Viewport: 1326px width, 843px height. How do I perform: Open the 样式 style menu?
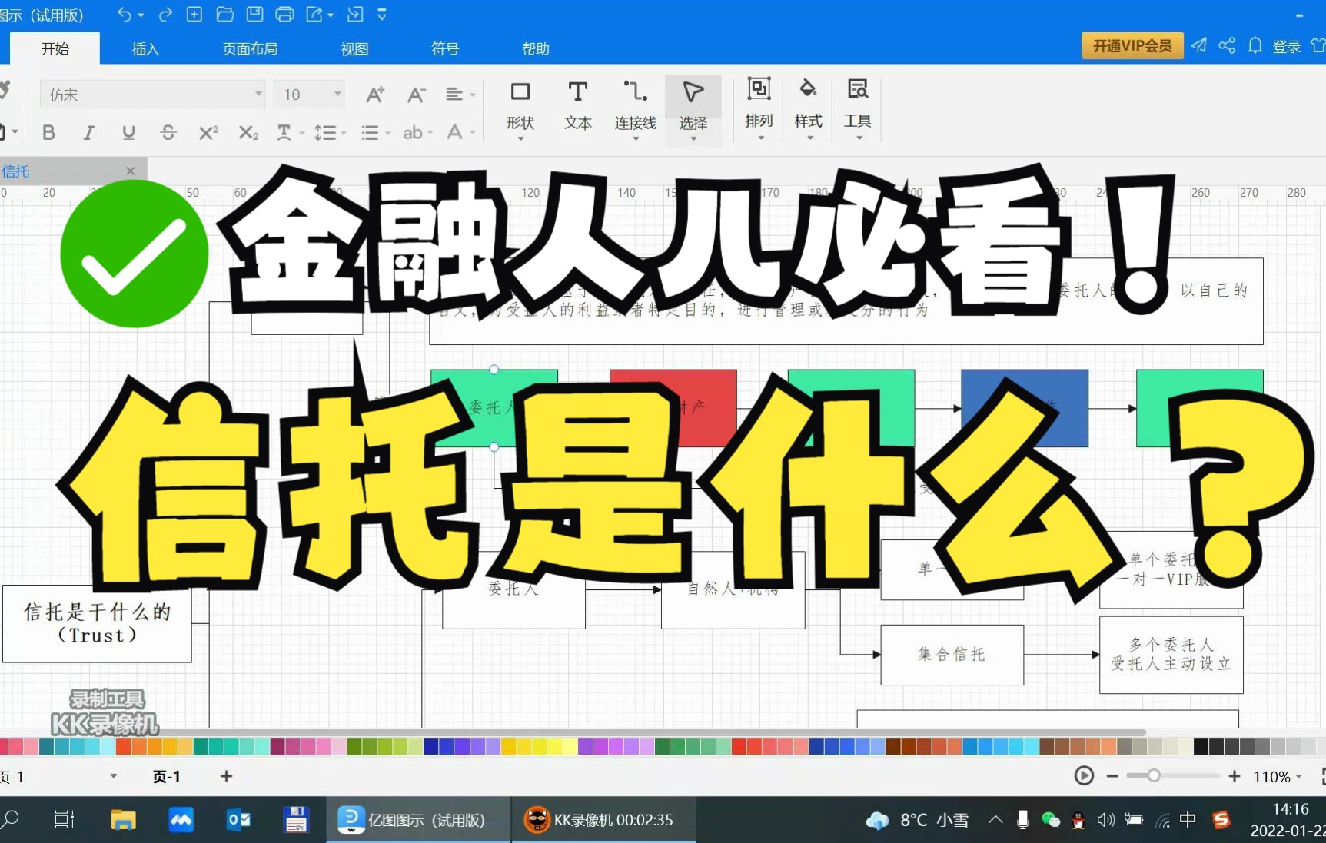808,108
